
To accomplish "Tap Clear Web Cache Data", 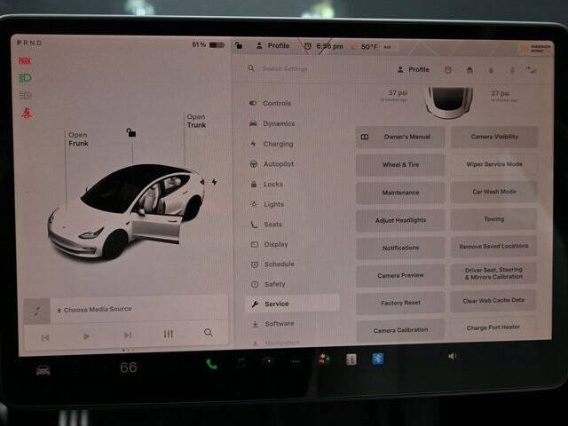I will pyautogui.click(x=493, y=301).
